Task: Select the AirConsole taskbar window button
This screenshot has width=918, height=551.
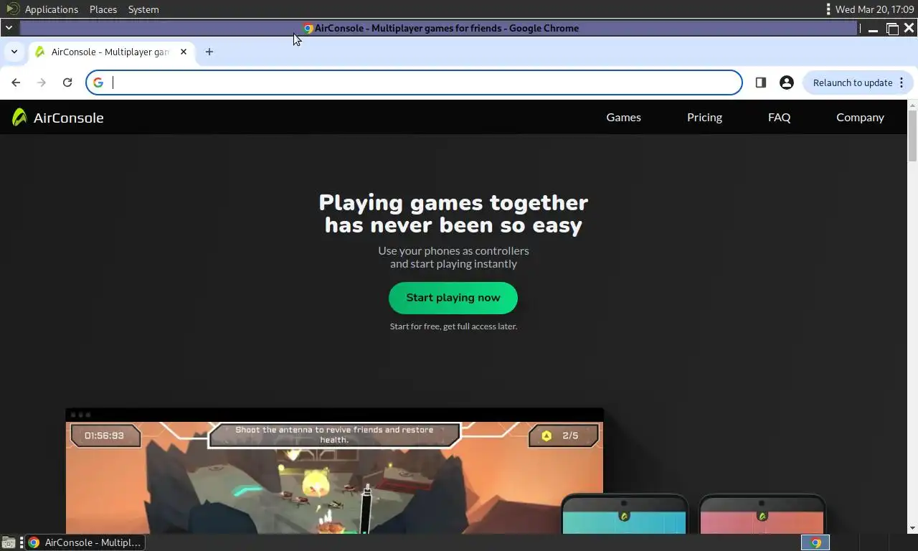Action: click(x=85, y=542)
